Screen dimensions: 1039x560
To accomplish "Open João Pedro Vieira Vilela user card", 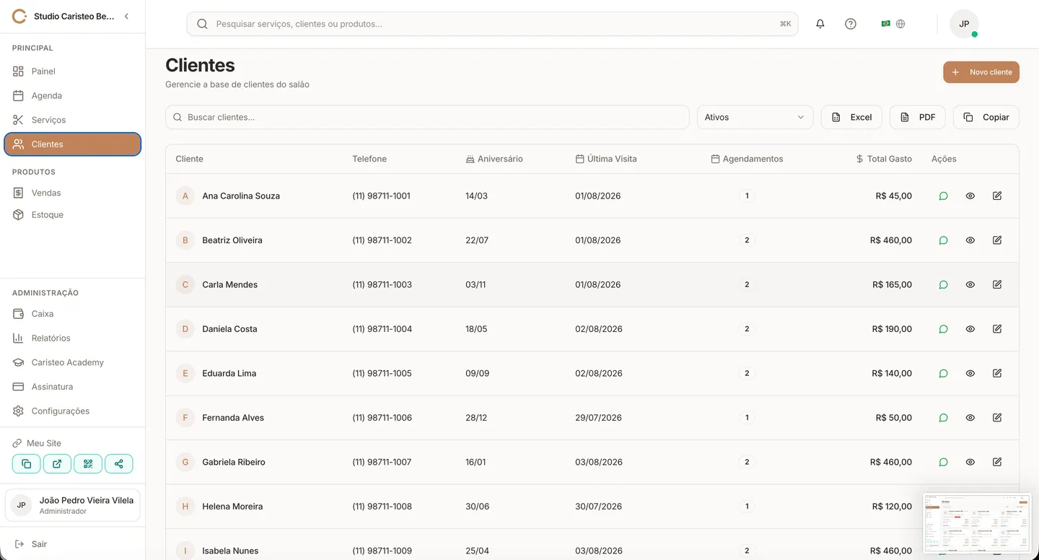I will pyautogui.click(x=72, y=505).
